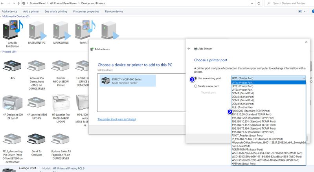314x172 pixels.
Task: Click Add a printer in toolbar
Action: (31, 11)
